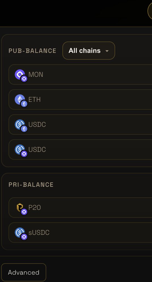
Task: Select the P20 label in private balances
Action: tap(35, 208)
